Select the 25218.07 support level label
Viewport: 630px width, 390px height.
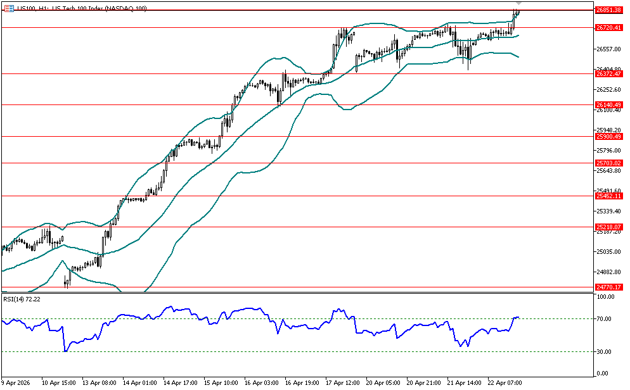click(608, 227)
